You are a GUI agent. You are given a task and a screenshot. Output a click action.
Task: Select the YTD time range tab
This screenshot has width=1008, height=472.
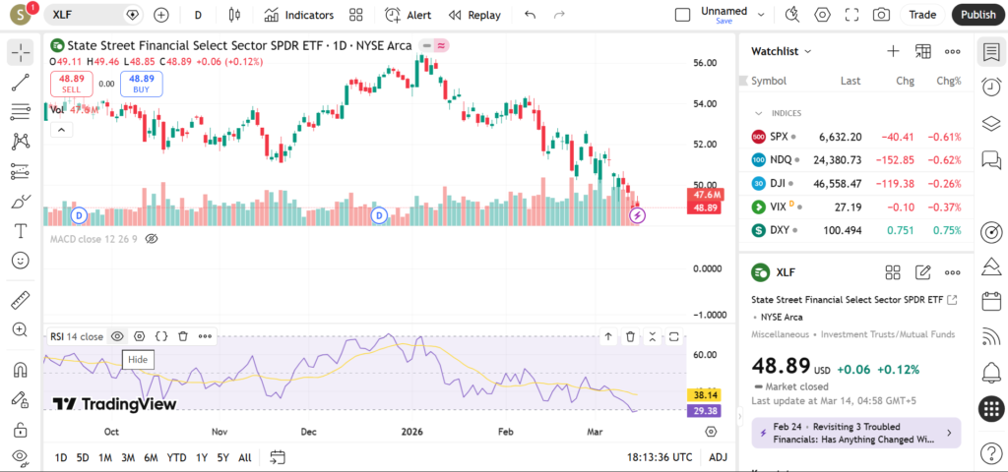tap(177, 457)
